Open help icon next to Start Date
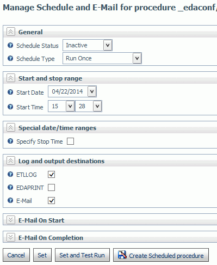This screenshot has width=217, height=265. click(10, 92)
